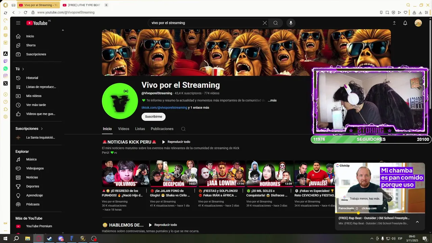The image size is (432, 243).
Task: Clear the search box with the X
Action: pos(265,23)
